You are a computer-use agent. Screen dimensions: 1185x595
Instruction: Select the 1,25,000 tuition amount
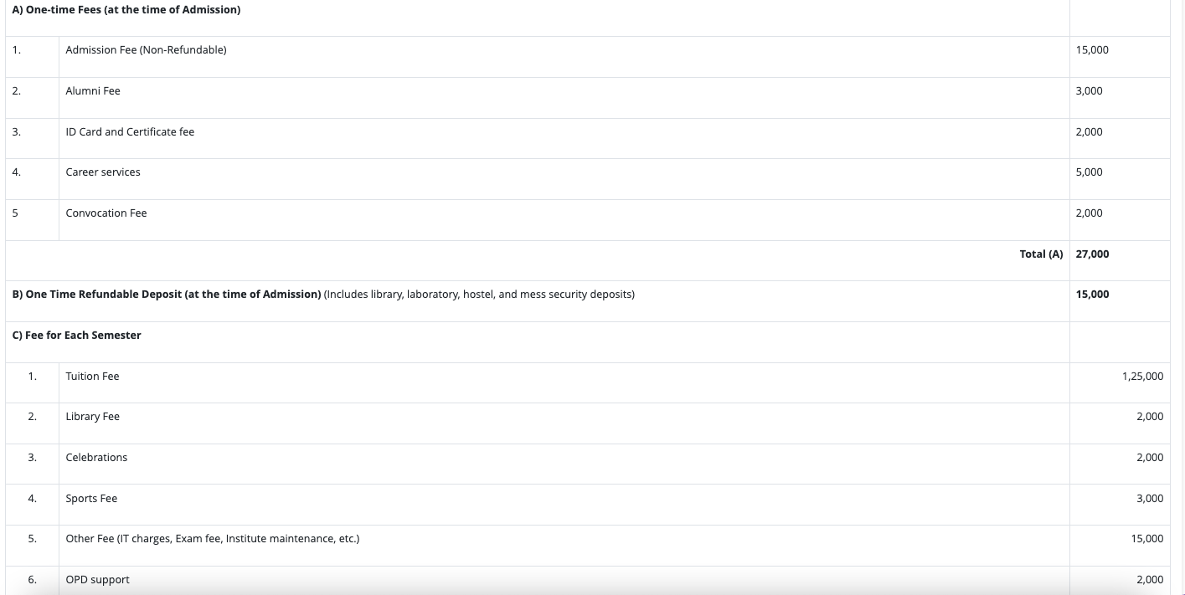tap(1142, 377)
